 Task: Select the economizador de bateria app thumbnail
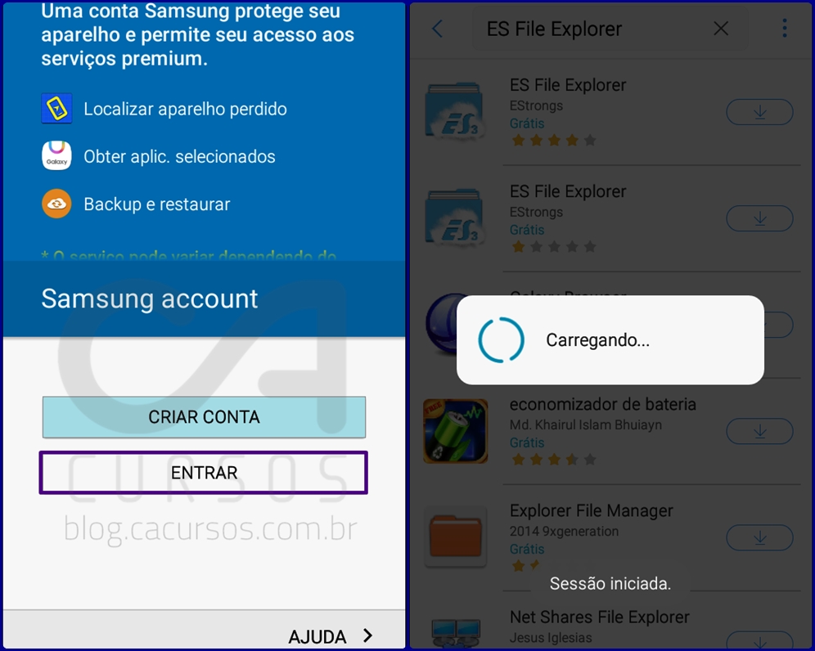coord(455,431)
